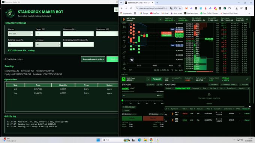
Task: Open the Market dropdown showing BTC-USD
Action: (x=20, y=34)
